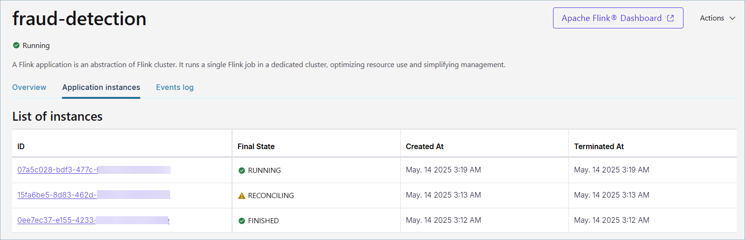
Task: Select the Application instances tab
Action: [101, 87]
